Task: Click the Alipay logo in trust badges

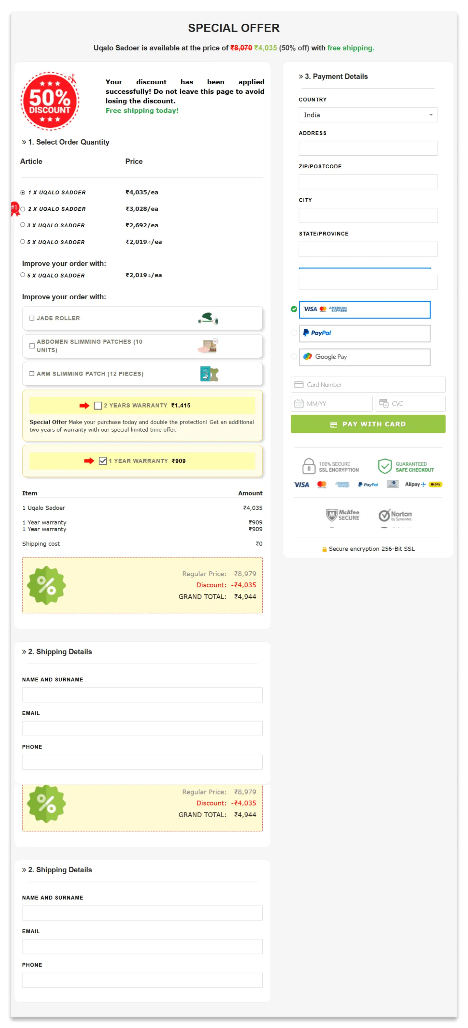Action: point(415,484)
